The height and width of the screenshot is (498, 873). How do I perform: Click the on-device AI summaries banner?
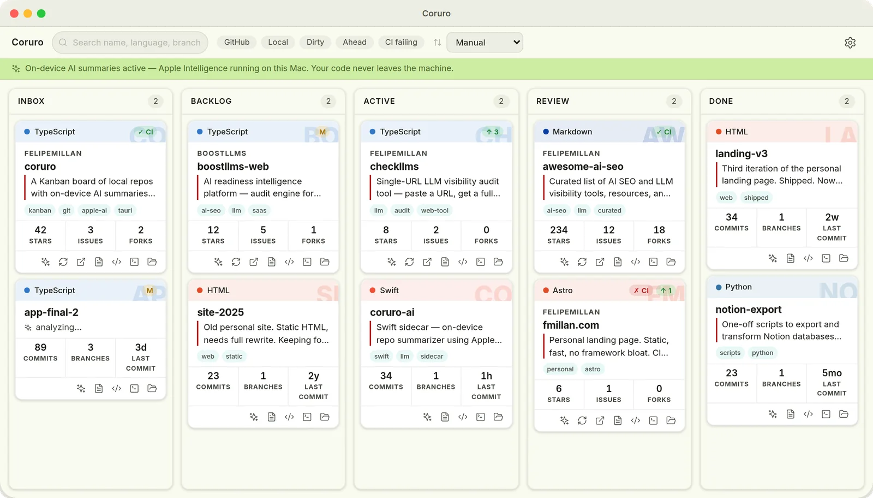coord(436,69)
